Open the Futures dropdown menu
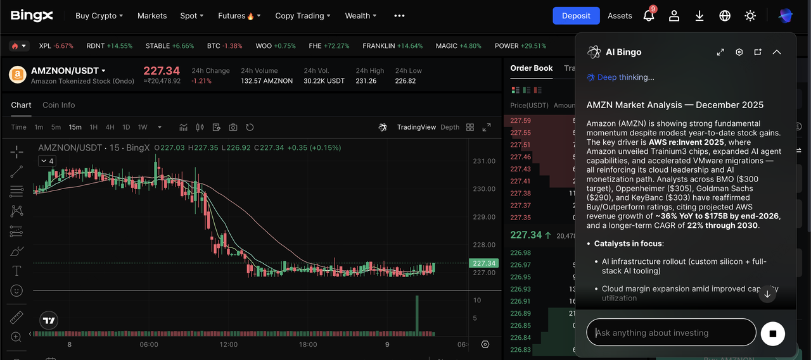Image resolution: width=811 pixels, height=360 pixels. 239,16
